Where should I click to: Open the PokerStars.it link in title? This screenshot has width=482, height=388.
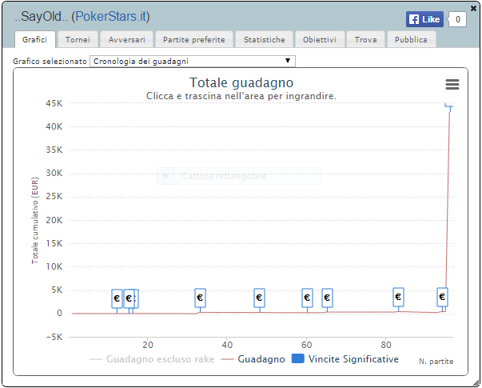(111, 16)
